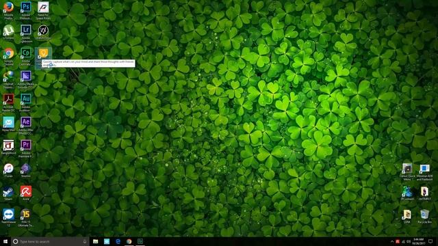Select Adobe After Effects shortcut
The image size is (438, 246).
pyautogui.click(x=26, y=126)
